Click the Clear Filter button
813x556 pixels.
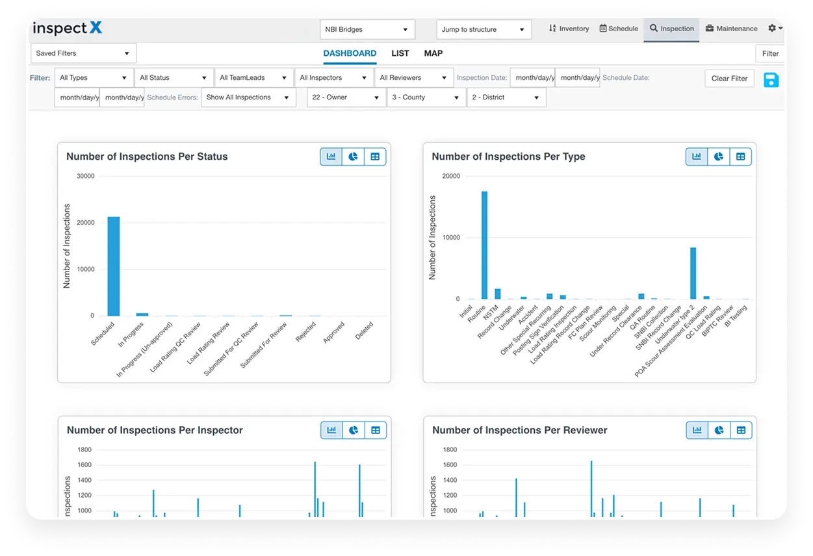[729, 78]
